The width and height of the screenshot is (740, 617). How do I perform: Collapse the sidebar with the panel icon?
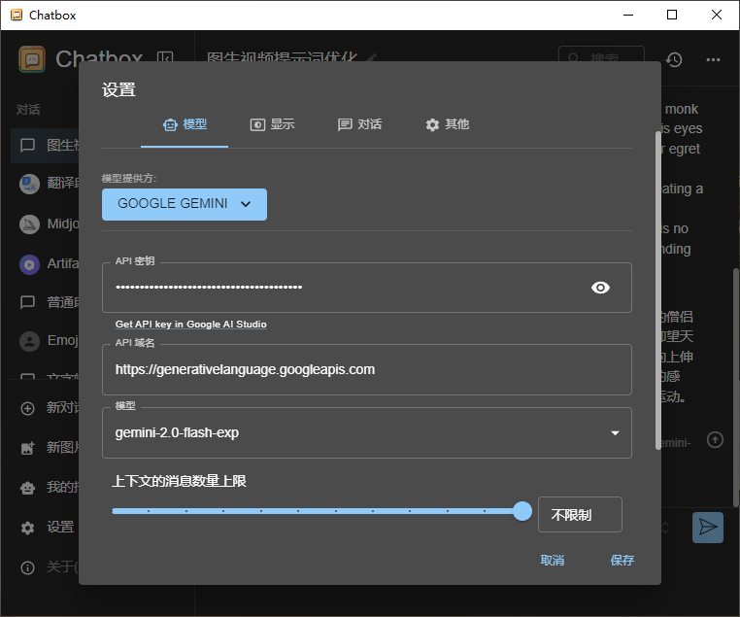point(166,59)
